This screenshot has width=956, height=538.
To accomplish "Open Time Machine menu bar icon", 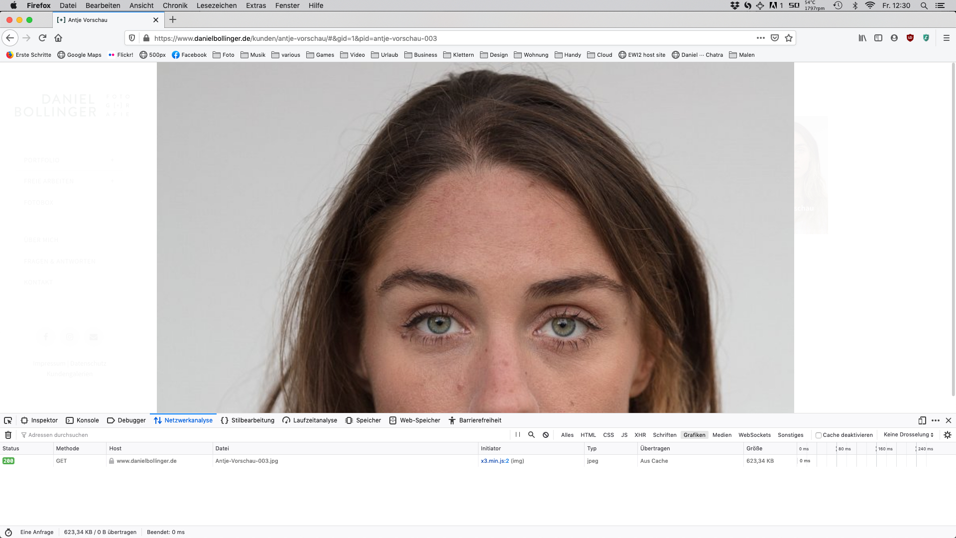I will pyautogui.click(x=838, y=5).
